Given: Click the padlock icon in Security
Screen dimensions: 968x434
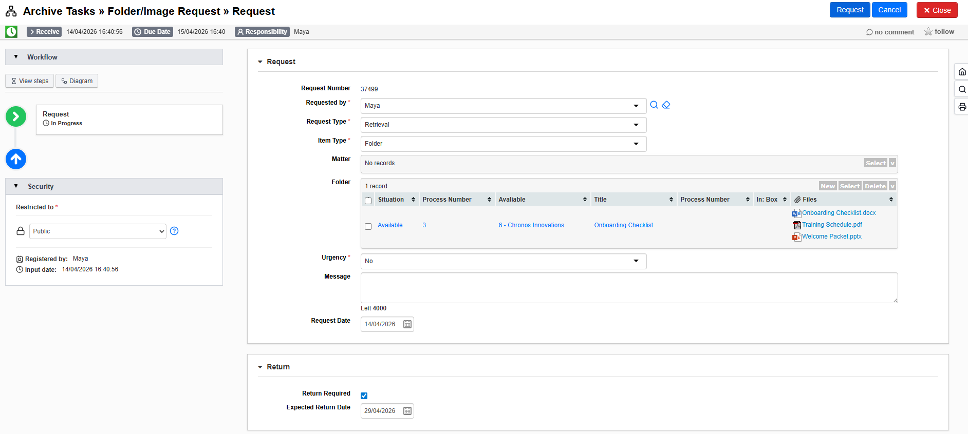Looking at the screenshot, I should coord(21,231).
